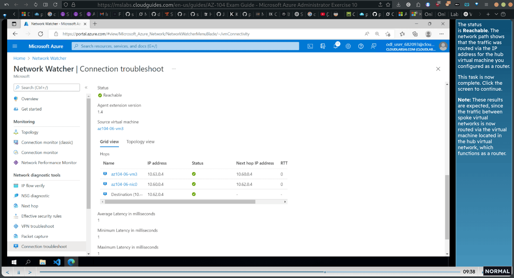Open the Azure portal hamburger menu
Viewport: 514px width, 278px height.
(x=15, y=46)
